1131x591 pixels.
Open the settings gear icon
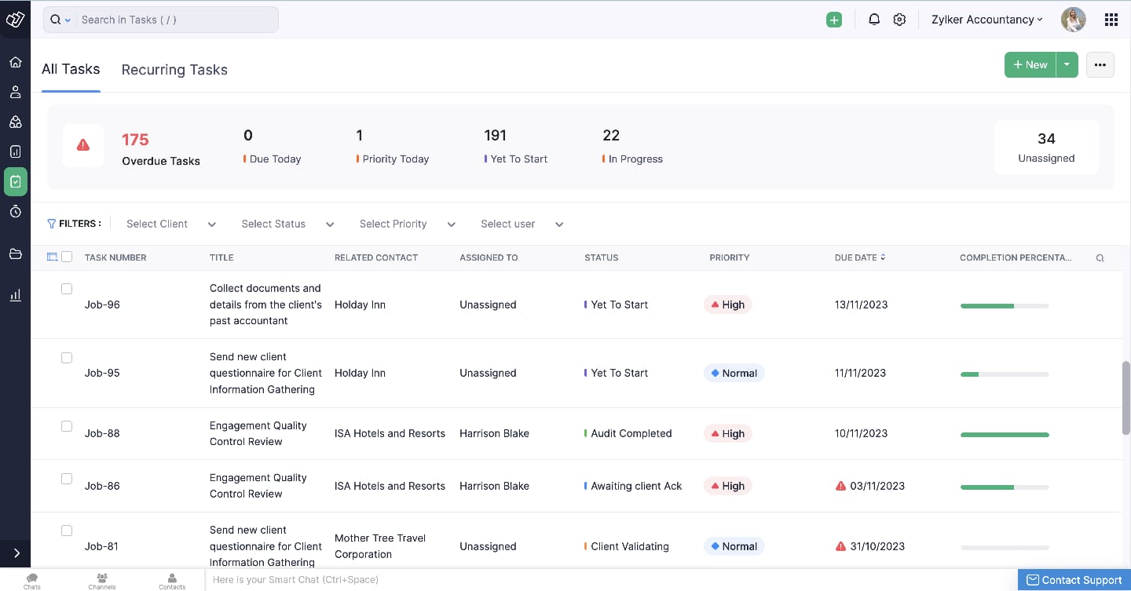coord(899,19)
